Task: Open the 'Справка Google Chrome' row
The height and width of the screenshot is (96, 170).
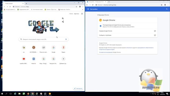Action: 127,31
